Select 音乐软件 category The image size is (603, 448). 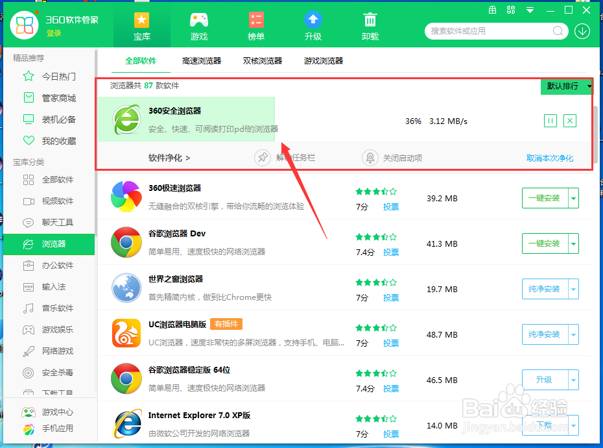[49, 308]
